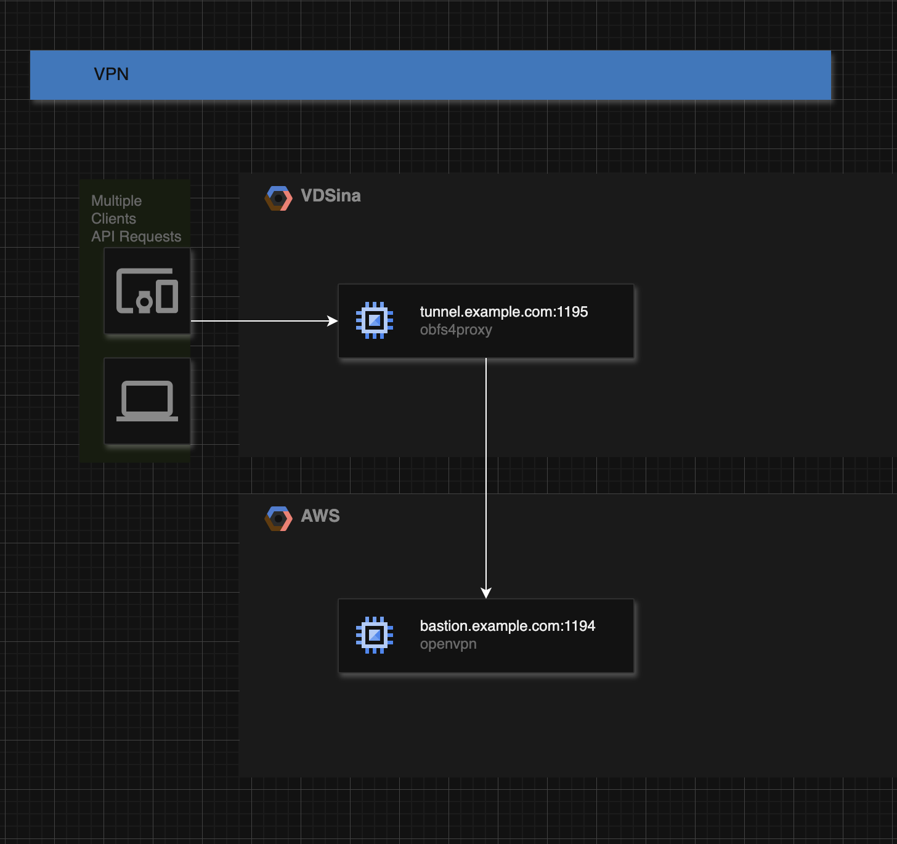Select the chip icon on the openvpn node

point(375,634)
